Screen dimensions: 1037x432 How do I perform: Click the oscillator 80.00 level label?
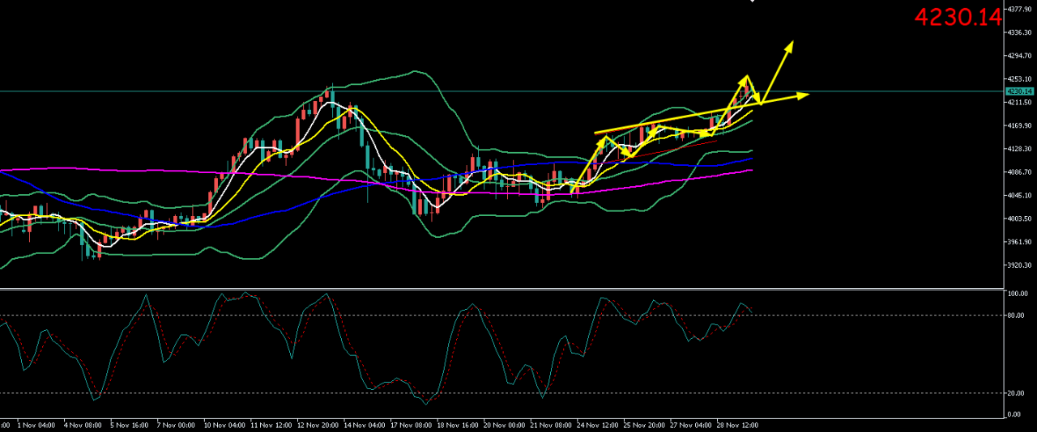[1018, 316]
